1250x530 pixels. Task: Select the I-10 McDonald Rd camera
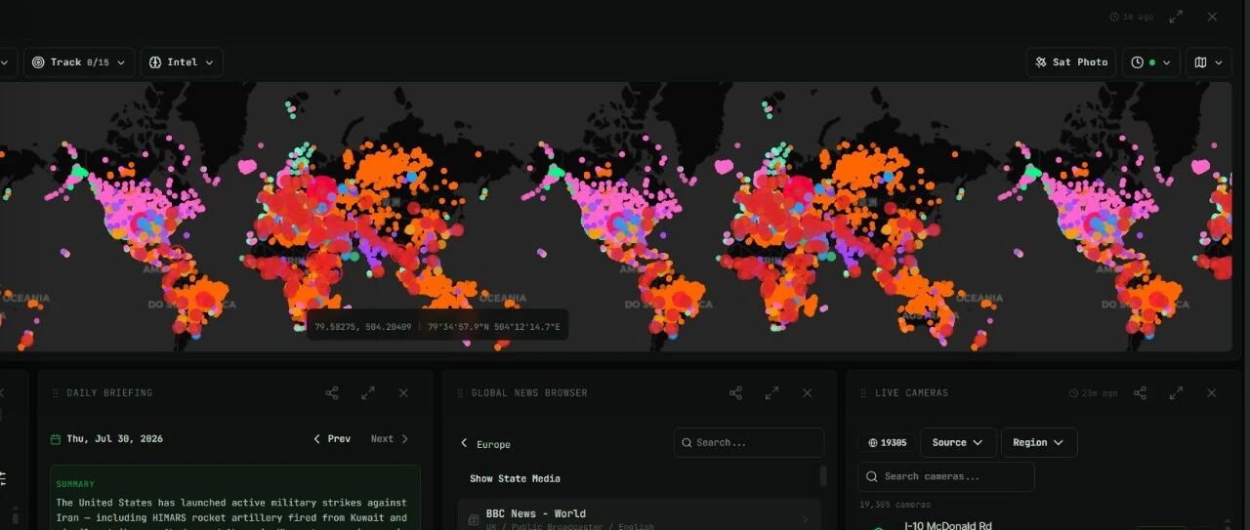(947, 525)
